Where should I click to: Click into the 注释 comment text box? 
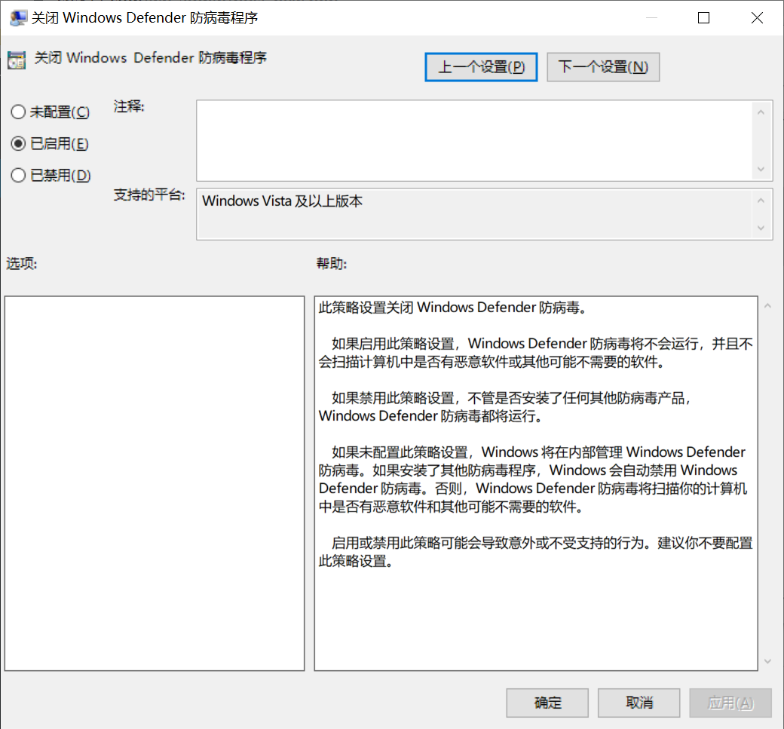coord(474,140)
